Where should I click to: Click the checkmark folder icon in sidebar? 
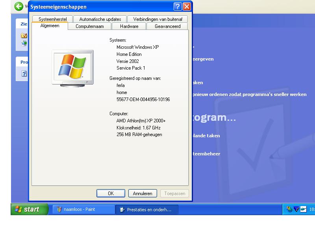(x=24, y=35)
